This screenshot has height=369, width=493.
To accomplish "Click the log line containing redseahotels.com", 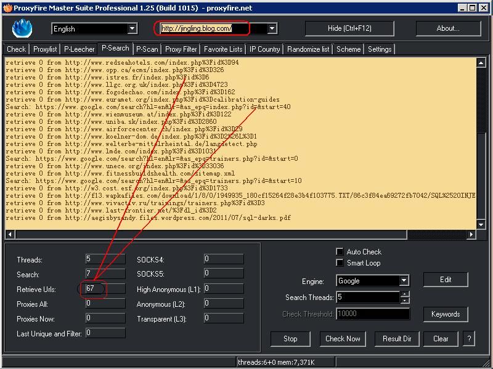I will tap(122, 63).
